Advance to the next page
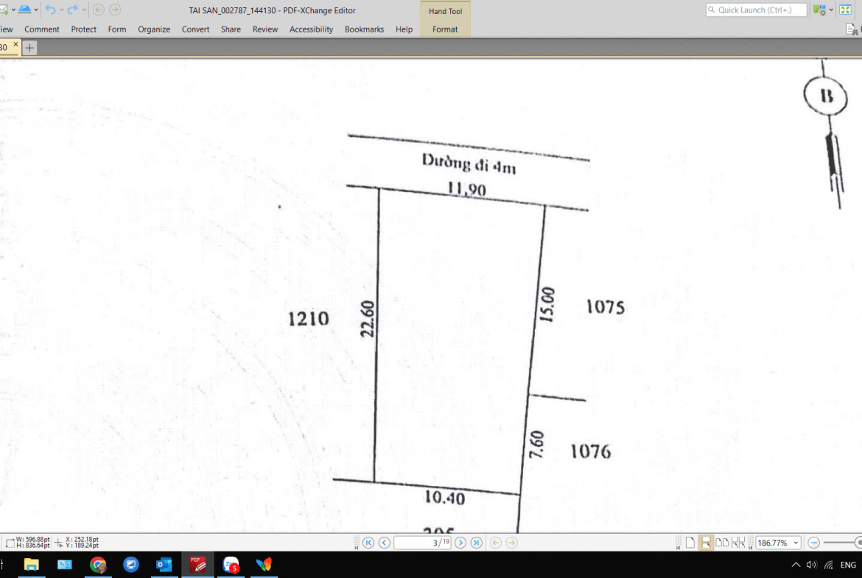The height and width of the screenshot is (578, 862). pos(460,543)
